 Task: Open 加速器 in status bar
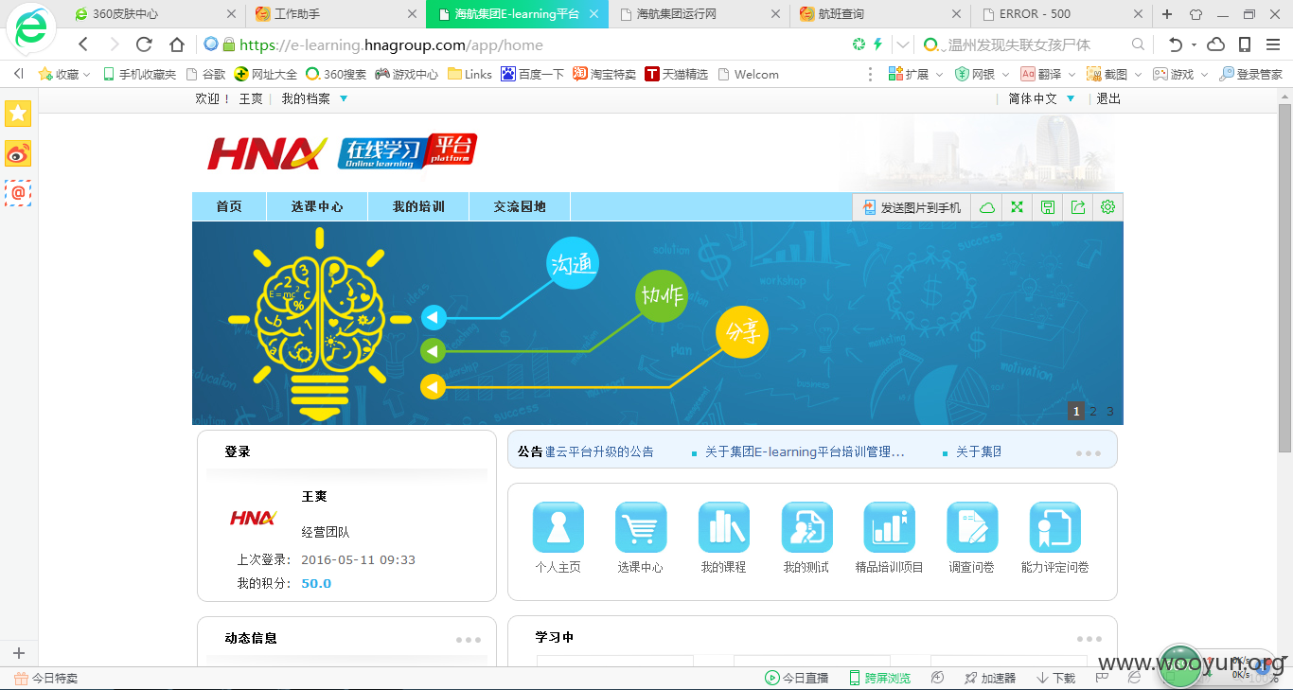coord(990,678)
